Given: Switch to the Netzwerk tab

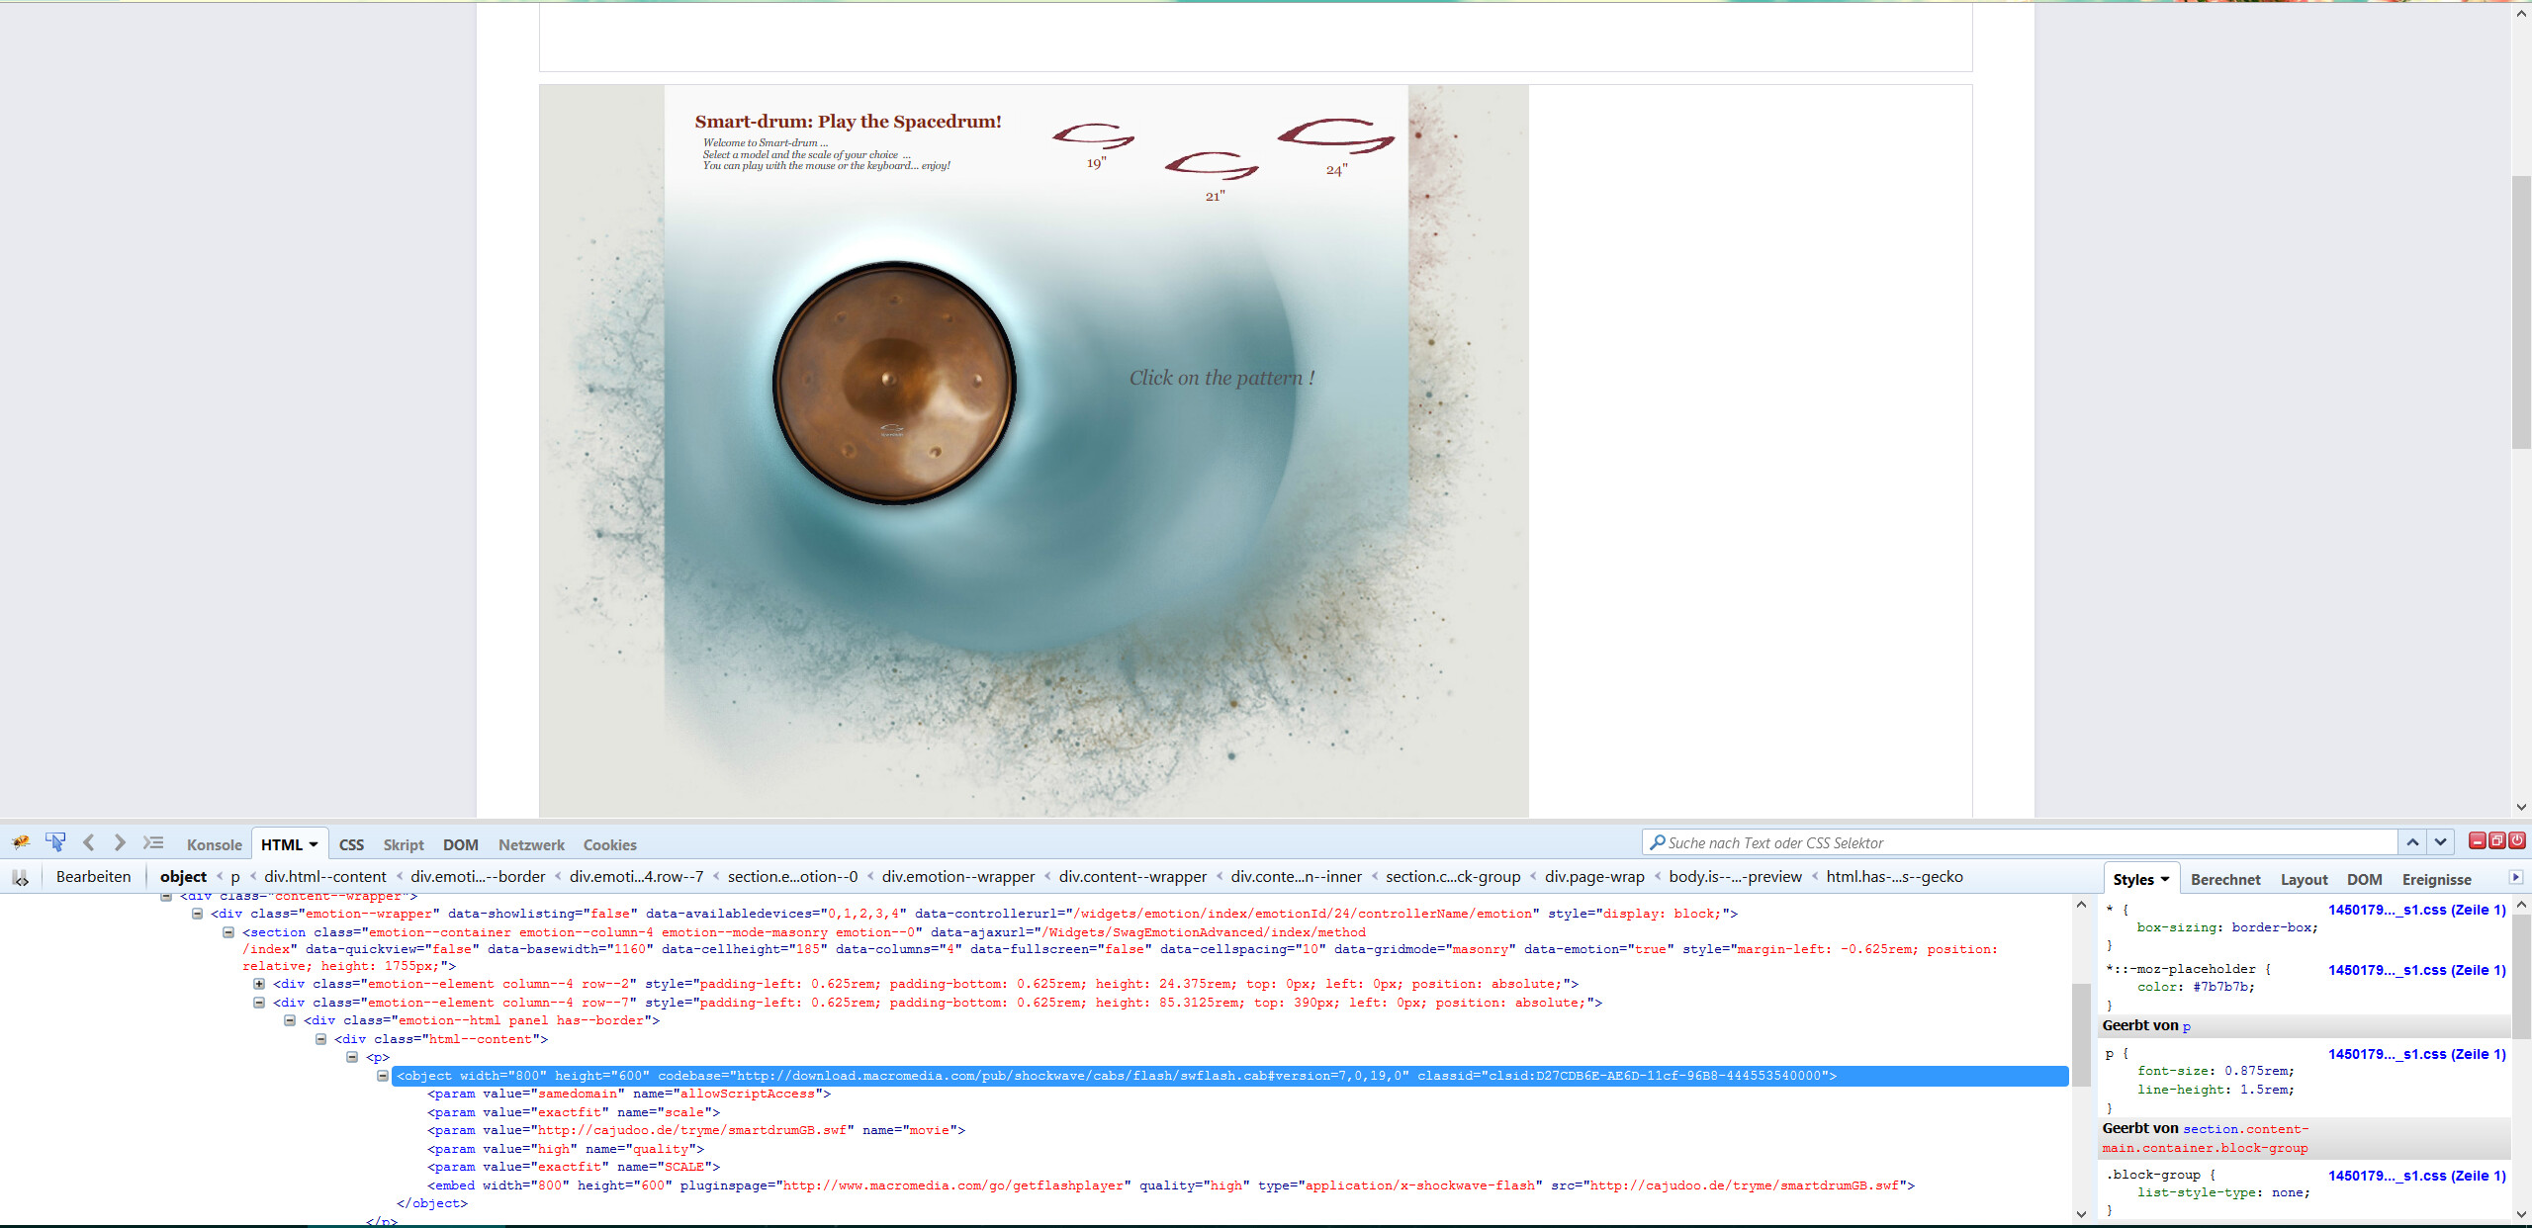Looking at the screenshot, I should click(x=531, y=845).
